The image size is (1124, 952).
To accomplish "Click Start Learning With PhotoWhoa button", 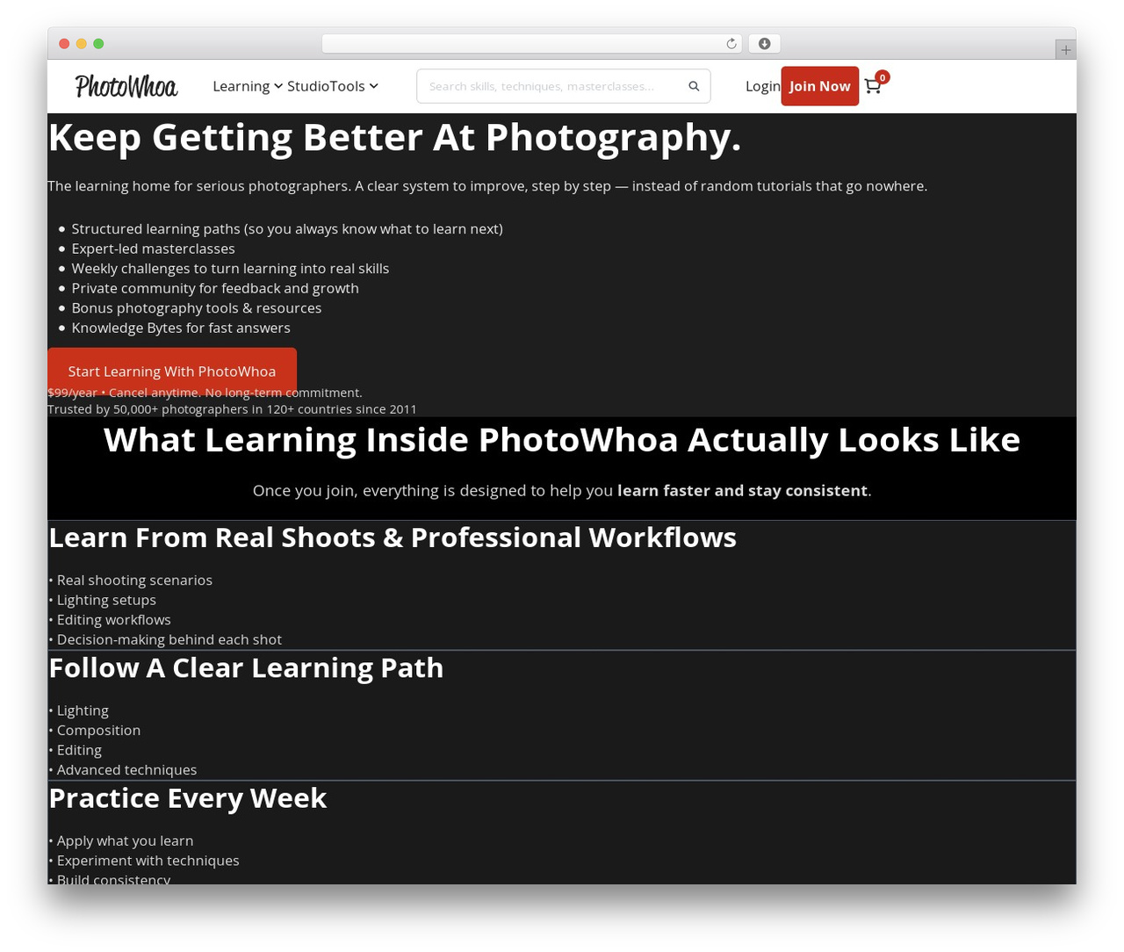I will click(172, 371).
